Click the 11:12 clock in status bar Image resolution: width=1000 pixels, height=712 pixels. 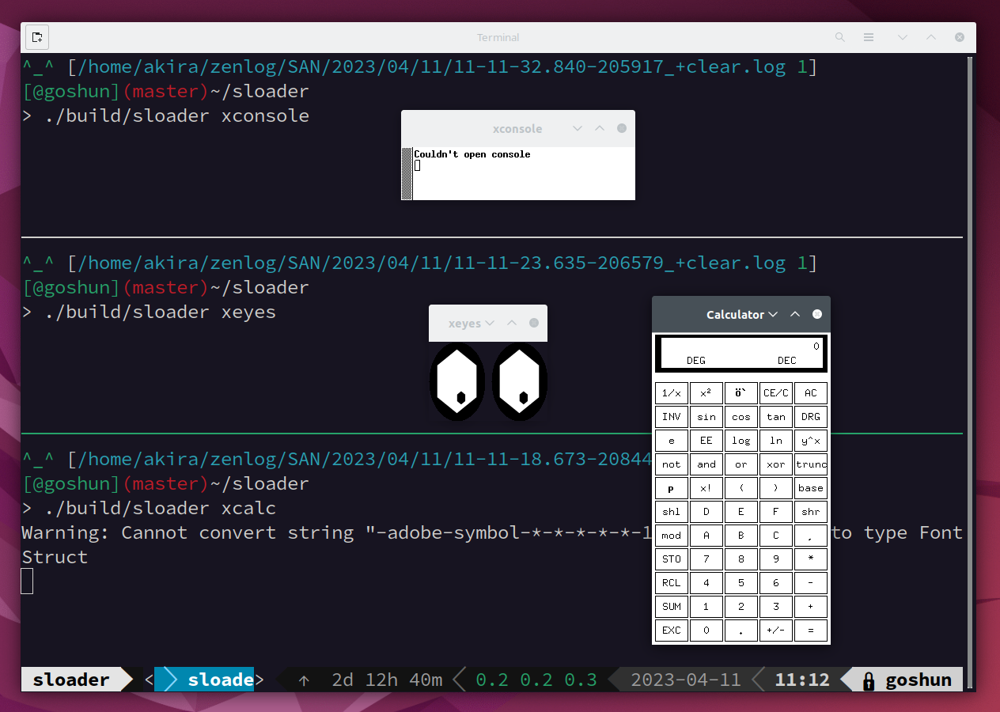click(x=802, y=680)
